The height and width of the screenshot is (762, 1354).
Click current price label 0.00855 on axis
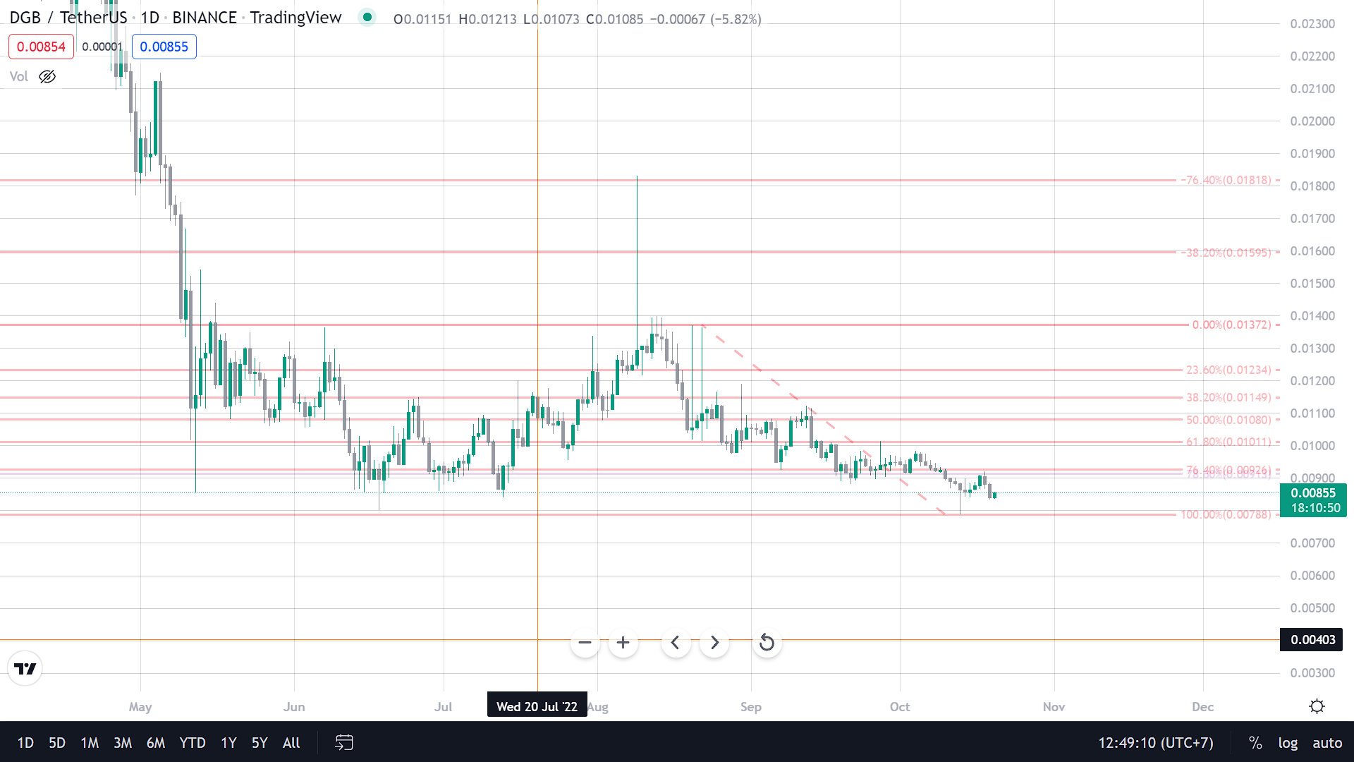(1313, 493)
